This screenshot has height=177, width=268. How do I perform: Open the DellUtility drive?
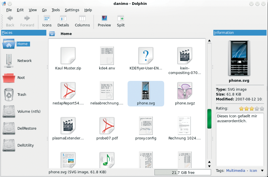click(x=18, y=145)
